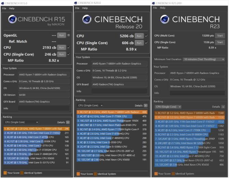Click the Cinebench R15 sphere logo
This screenshot has height=178, width=229.
12,19
